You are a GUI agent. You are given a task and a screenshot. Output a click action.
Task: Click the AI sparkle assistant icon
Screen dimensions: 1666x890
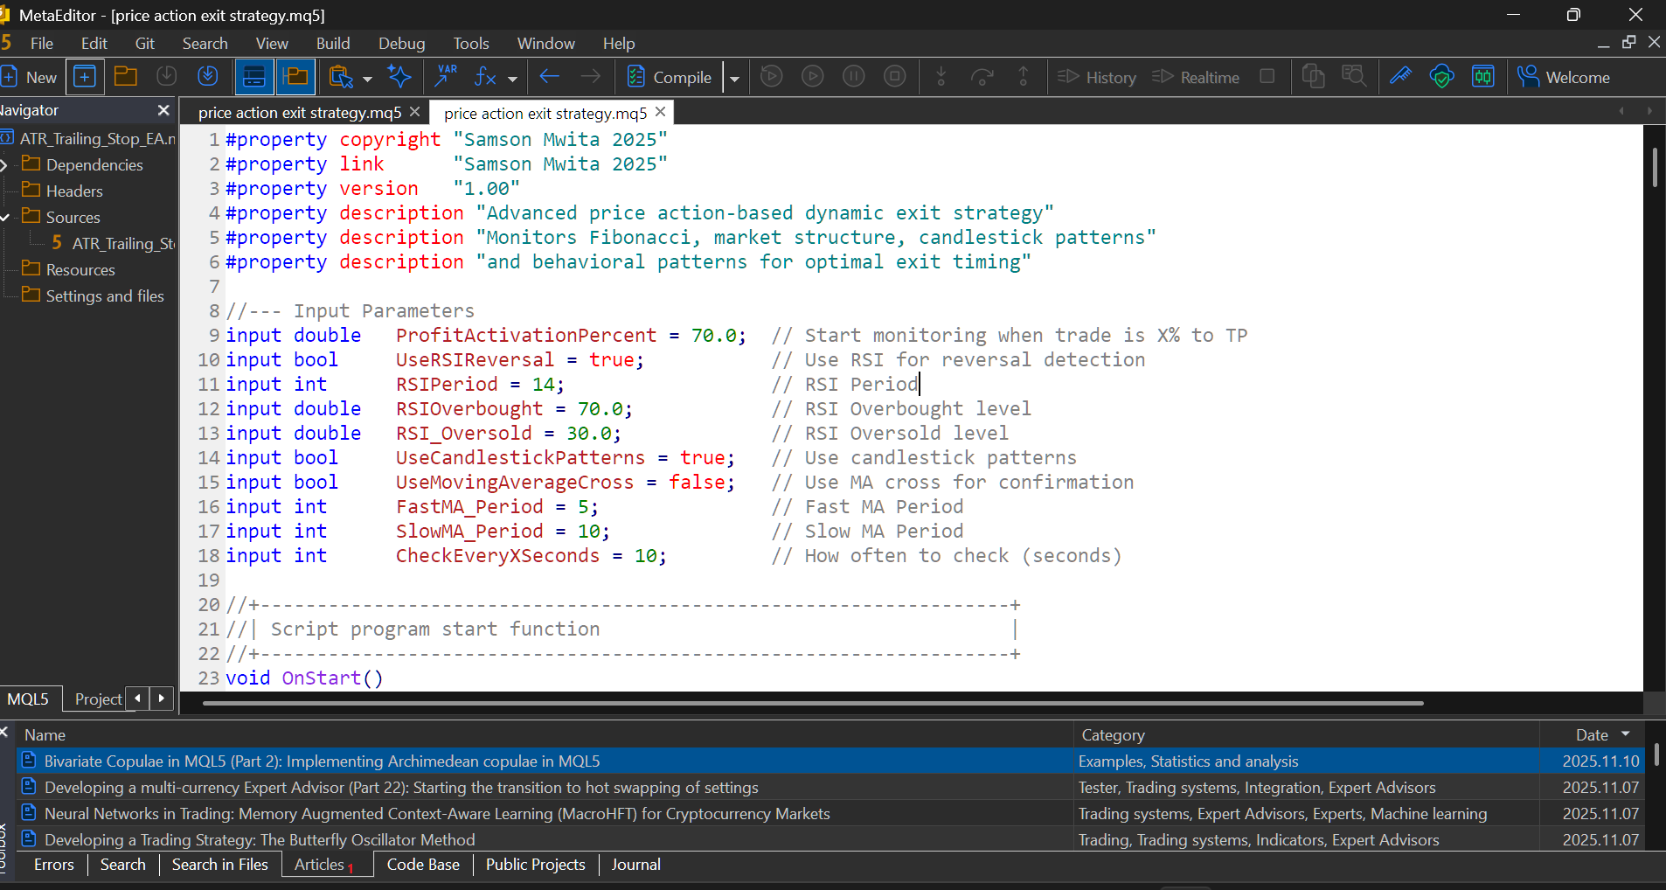click(x=399, y=77)
